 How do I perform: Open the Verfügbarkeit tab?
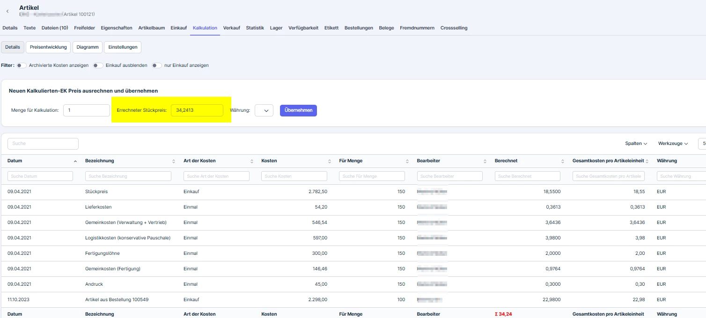[303, 28]
